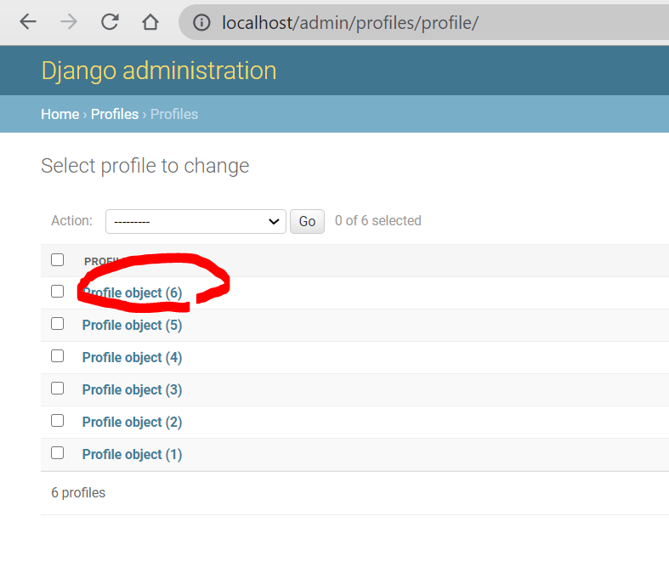View site information icon in address bar
Viewport: 669px width, 579px height.
point(201,23)
